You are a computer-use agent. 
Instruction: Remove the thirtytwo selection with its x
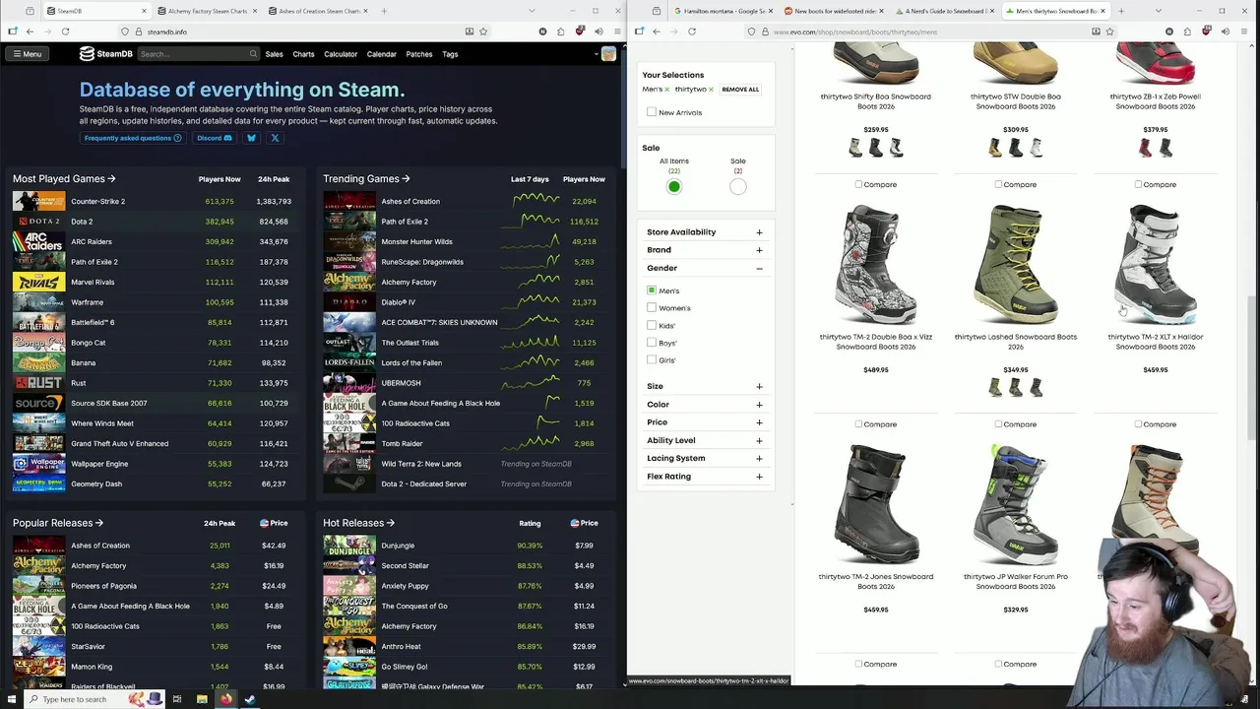711,90
